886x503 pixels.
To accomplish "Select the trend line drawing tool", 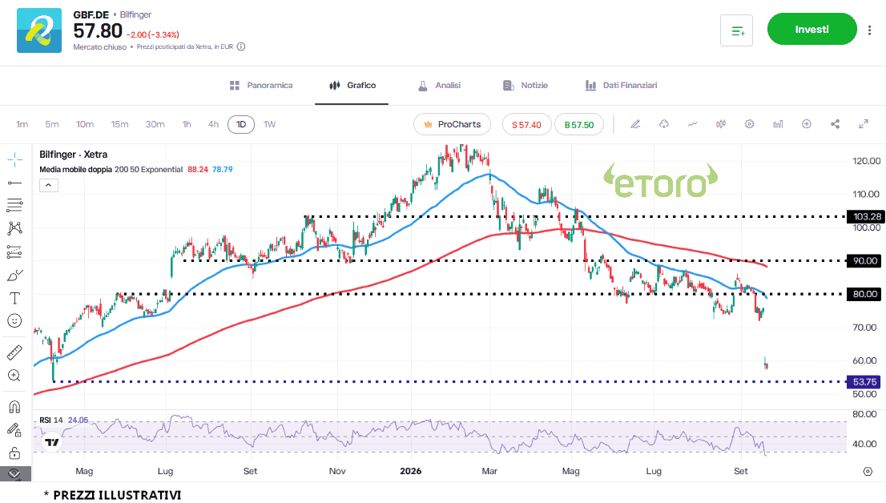I will [14, 183].
